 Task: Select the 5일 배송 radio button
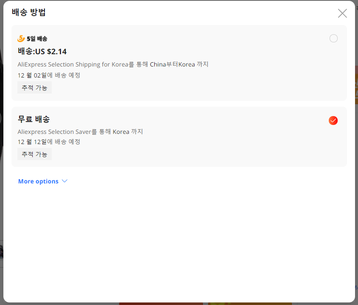333,39
